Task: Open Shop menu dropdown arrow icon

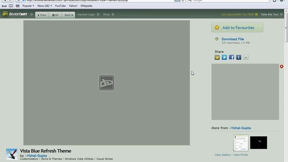Action: pos(113,14)
